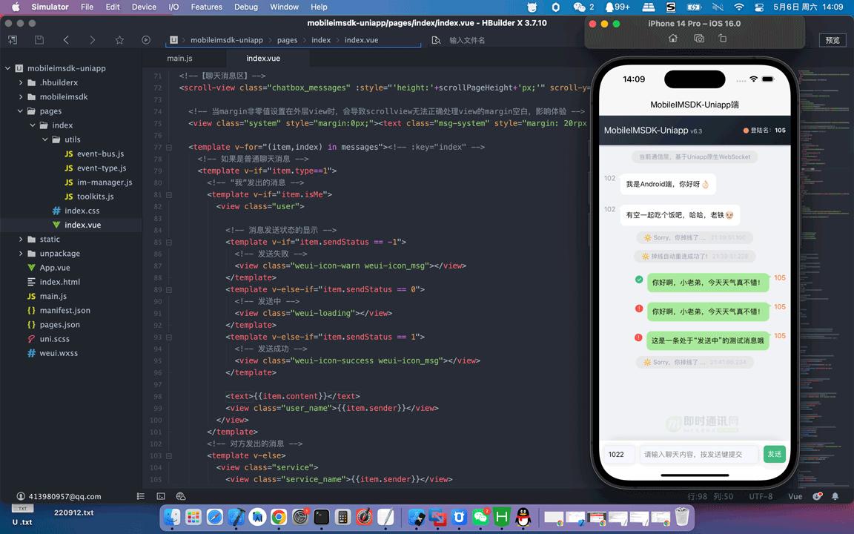Click the 预览 preview button
854x534 pixels.
833,40
